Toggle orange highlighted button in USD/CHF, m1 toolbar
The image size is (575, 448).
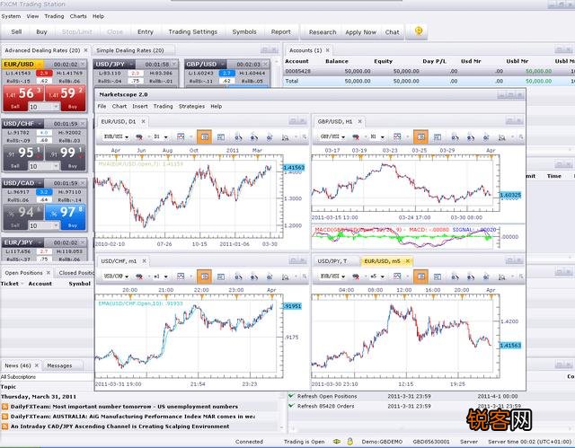tap(205, 277)
